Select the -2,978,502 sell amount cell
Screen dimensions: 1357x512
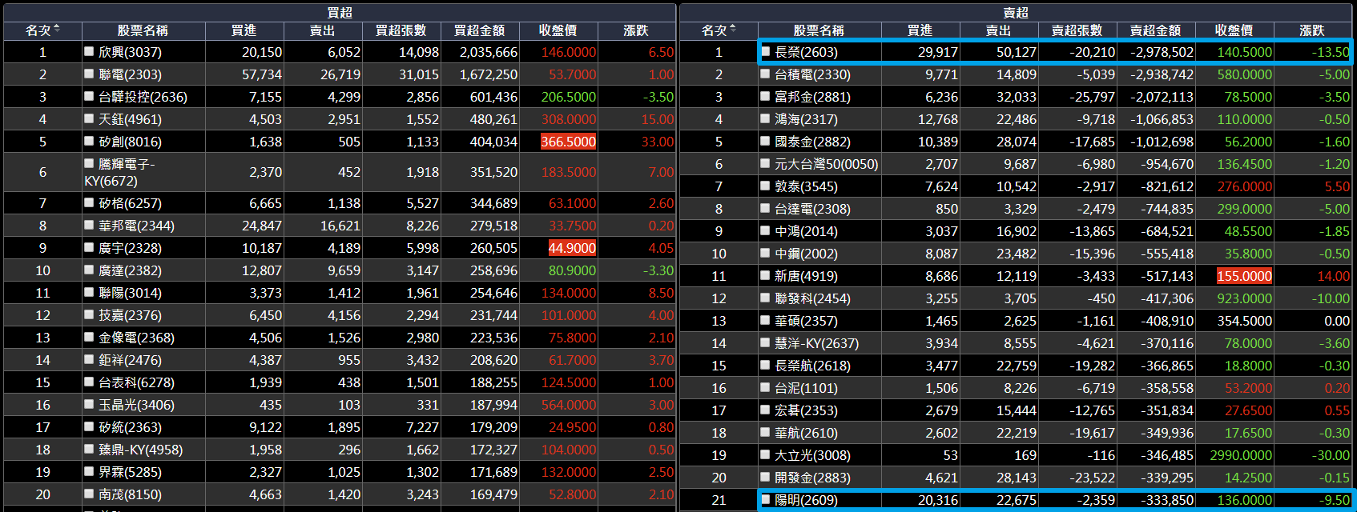point(1156,51)
